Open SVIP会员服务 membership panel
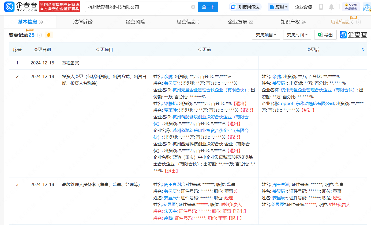Image resolution: width=371 pixels, height=225 pixels. pos(352,6)
